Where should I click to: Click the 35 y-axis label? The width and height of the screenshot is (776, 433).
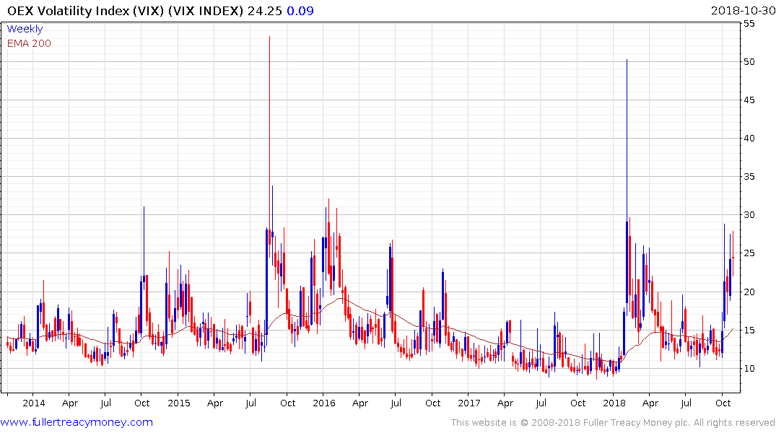(749, 177)
